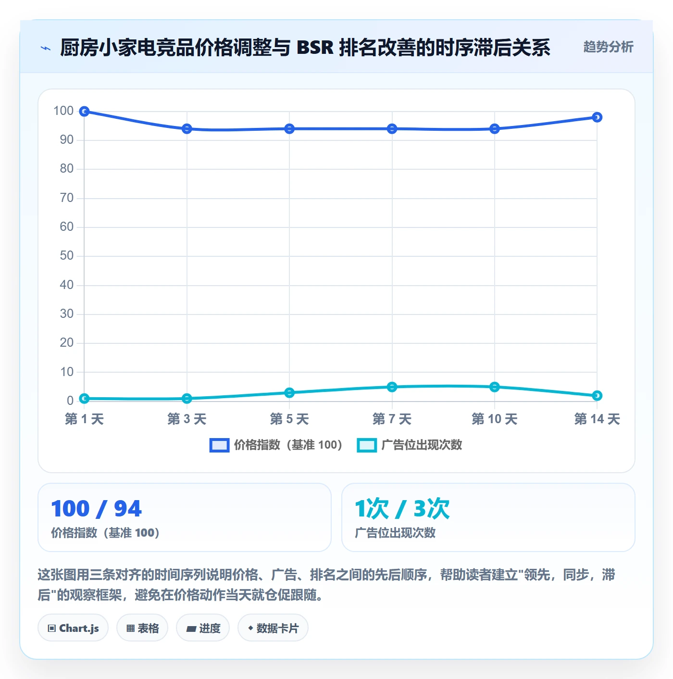
Task: Click the x-axis label 第 3 天
Action: point(187,419)
